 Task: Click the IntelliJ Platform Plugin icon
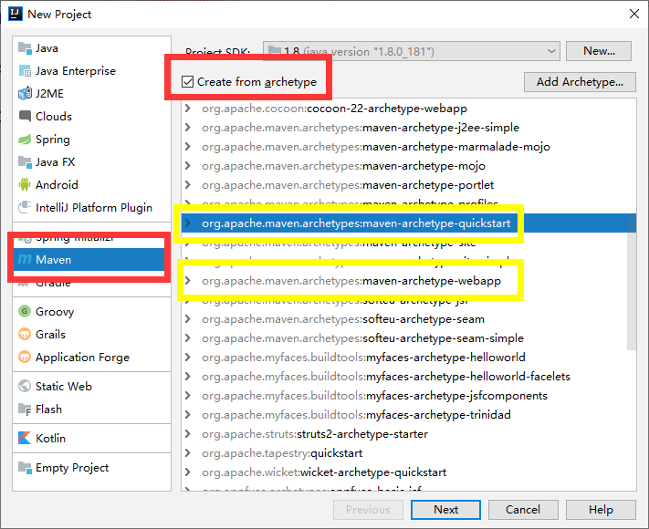point(25,207)
